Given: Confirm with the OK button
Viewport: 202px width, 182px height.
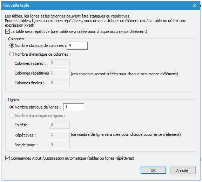Looking at the screenshot, I should tap(153, 170).
